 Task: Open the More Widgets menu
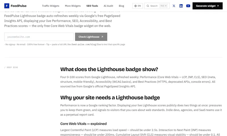(x=73, y=6)
